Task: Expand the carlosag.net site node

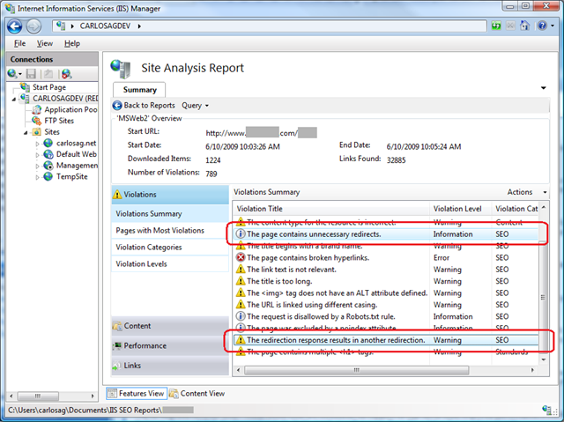Action: pyautogui.click(x=37, y=144)
